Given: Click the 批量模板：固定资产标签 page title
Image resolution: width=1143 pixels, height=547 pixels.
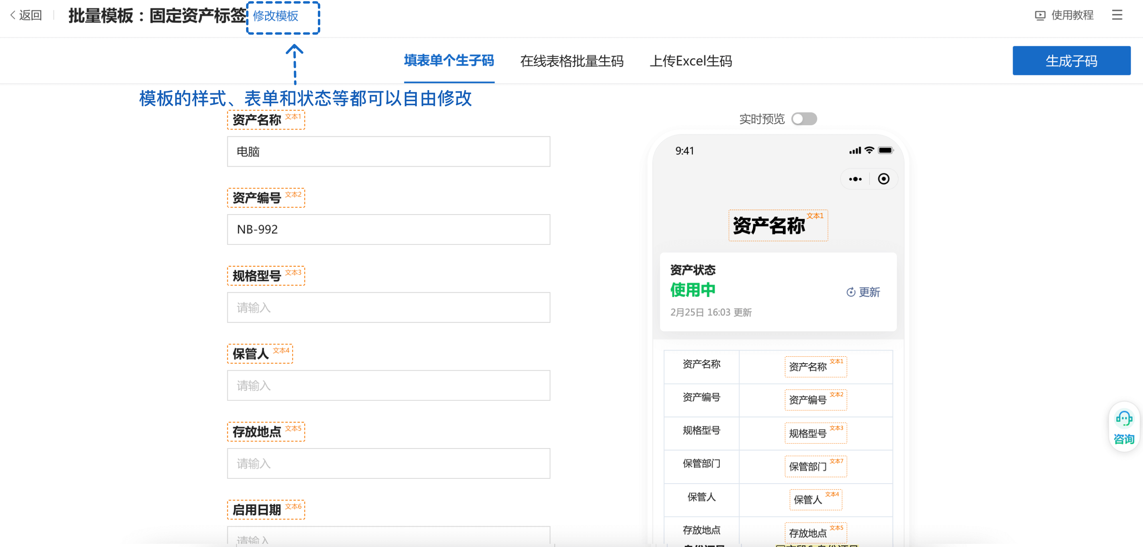Looking at the screenshot, I should (158, 16).
